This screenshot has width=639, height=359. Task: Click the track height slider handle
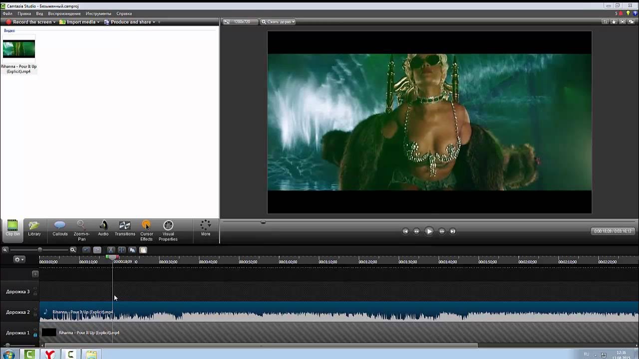pos(7,345)
